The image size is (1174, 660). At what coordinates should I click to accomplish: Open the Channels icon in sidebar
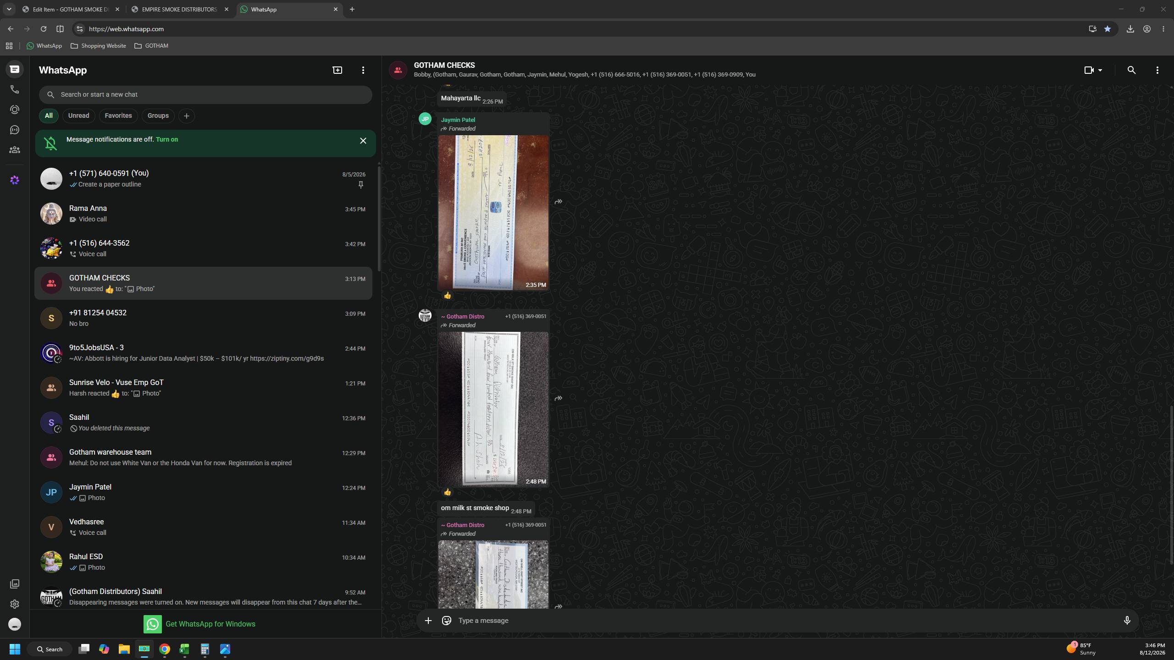click(15, 130)
